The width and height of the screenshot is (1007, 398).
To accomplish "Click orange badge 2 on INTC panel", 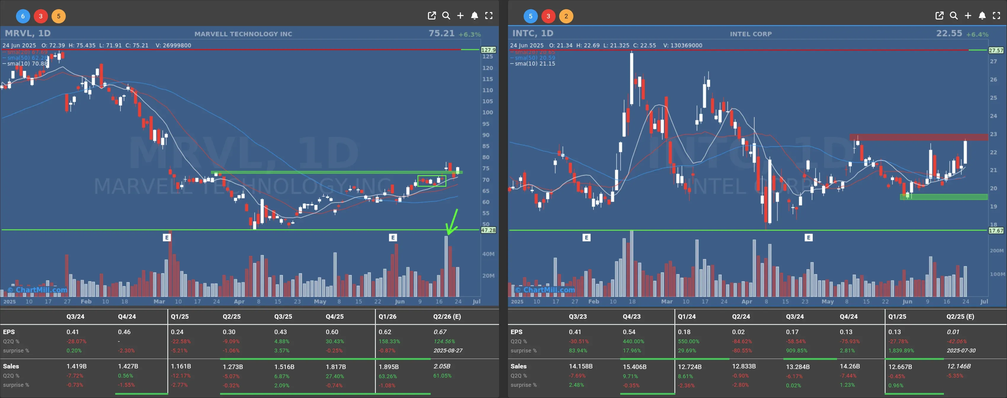I will (566, 16).
